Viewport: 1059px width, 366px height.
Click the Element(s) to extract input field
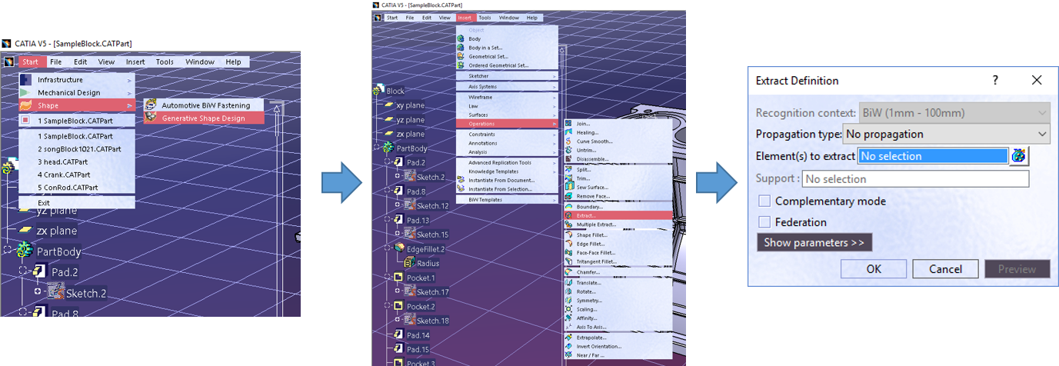pyautogui.click(x=932, y=156)
